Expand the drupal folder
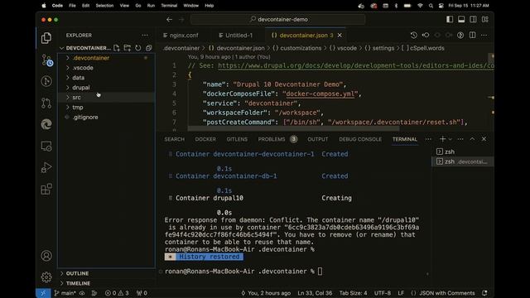The image size is (530, 298). (107, 87)
